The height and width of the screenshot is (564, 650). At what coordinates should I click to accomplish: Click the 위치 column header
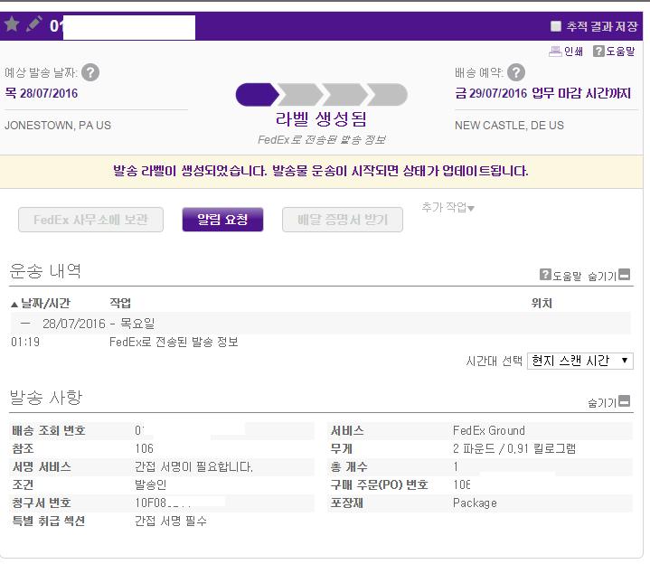pyautogui.click(x=542, y=303)
